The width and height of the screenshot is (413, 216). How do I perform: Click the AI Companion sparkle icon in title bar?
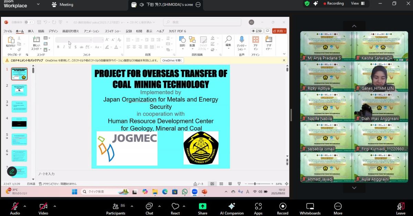click(x=316, y=3)
